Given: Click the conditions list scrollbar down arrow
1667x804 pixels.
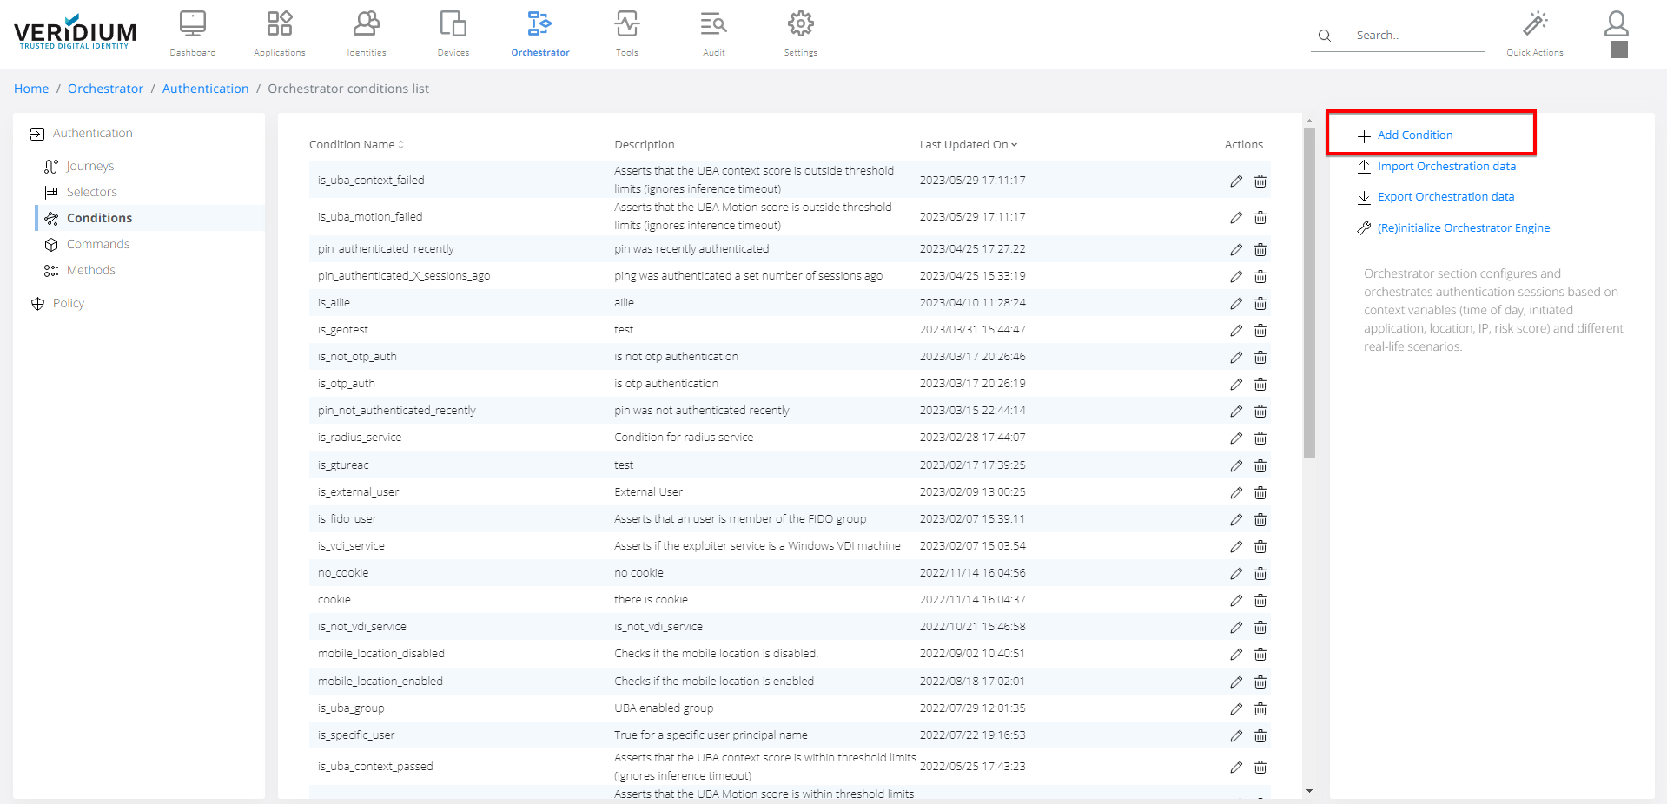Looking at the screenshot, I should (1309, 791).
